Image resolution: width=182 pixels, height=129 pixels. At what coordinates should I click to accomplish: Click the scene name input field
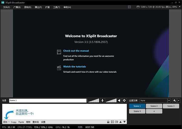click(x=47, y=100)
